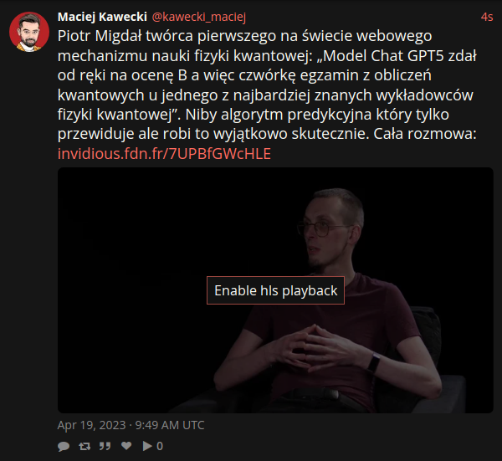Click the retweet arrows icon
Viewport: 502px width, 461px height.
(85, 446)
